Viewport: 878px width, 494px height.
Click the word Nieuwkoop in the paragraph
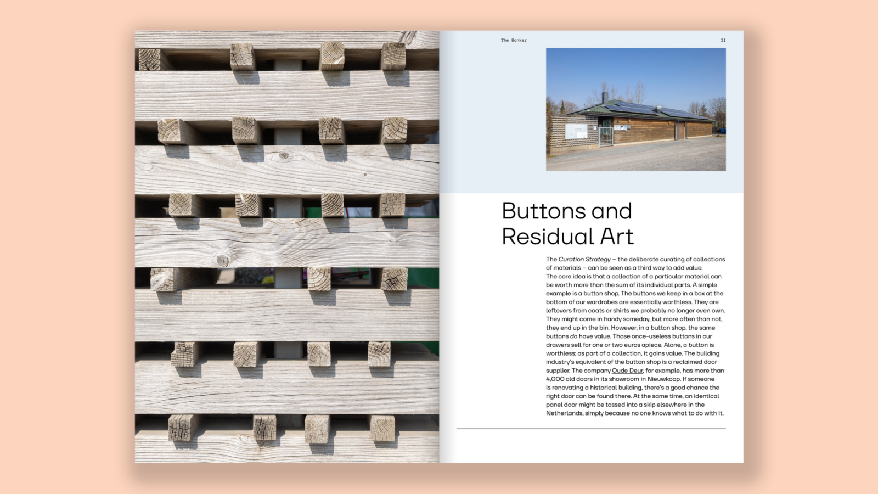(664, 379)
